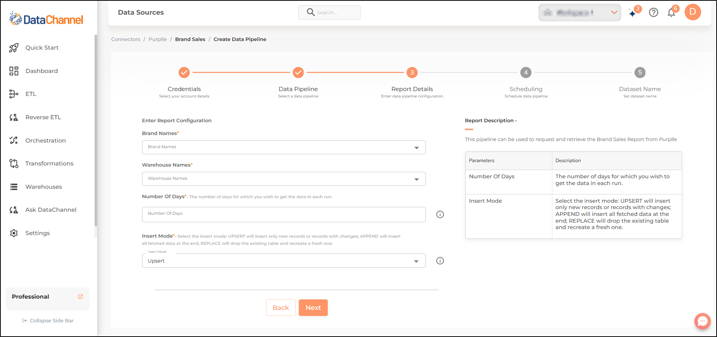This screenshot has height=337, width=717.
Task: Open Quick Start in sidebar
Action: coord(42,48)
